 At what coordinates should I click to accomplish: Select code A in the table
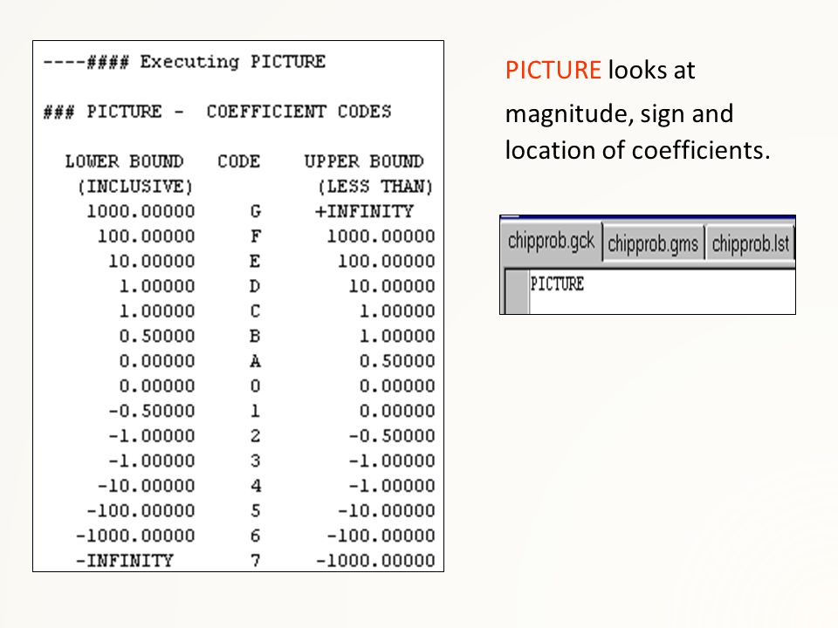256,361
